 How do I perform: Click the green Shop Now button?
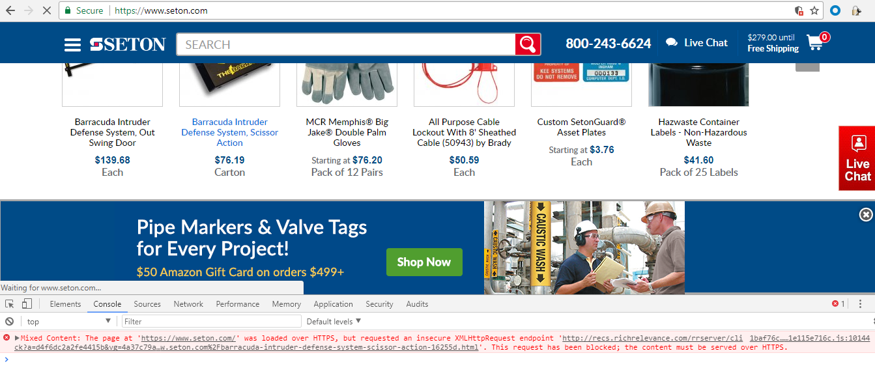pos(424,262)
